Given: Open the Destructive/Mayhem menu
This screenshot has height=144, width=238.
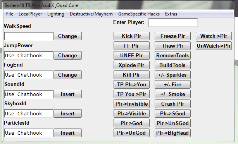Looking at the screenshot, I should coord(91,14).
